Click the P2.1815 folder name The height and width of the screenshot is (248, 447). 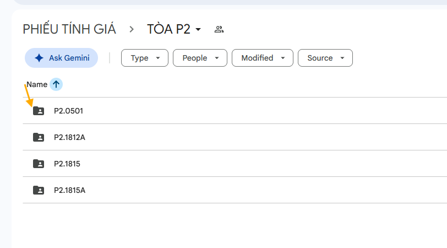pos(67,164)
